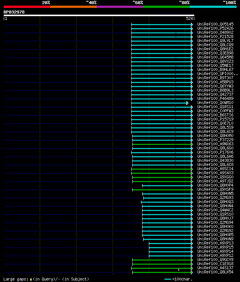Screen dimensions: 240x282
Task: Click the UniRef100_Q8H0N9 label
Action: click(x=215, y=239)
